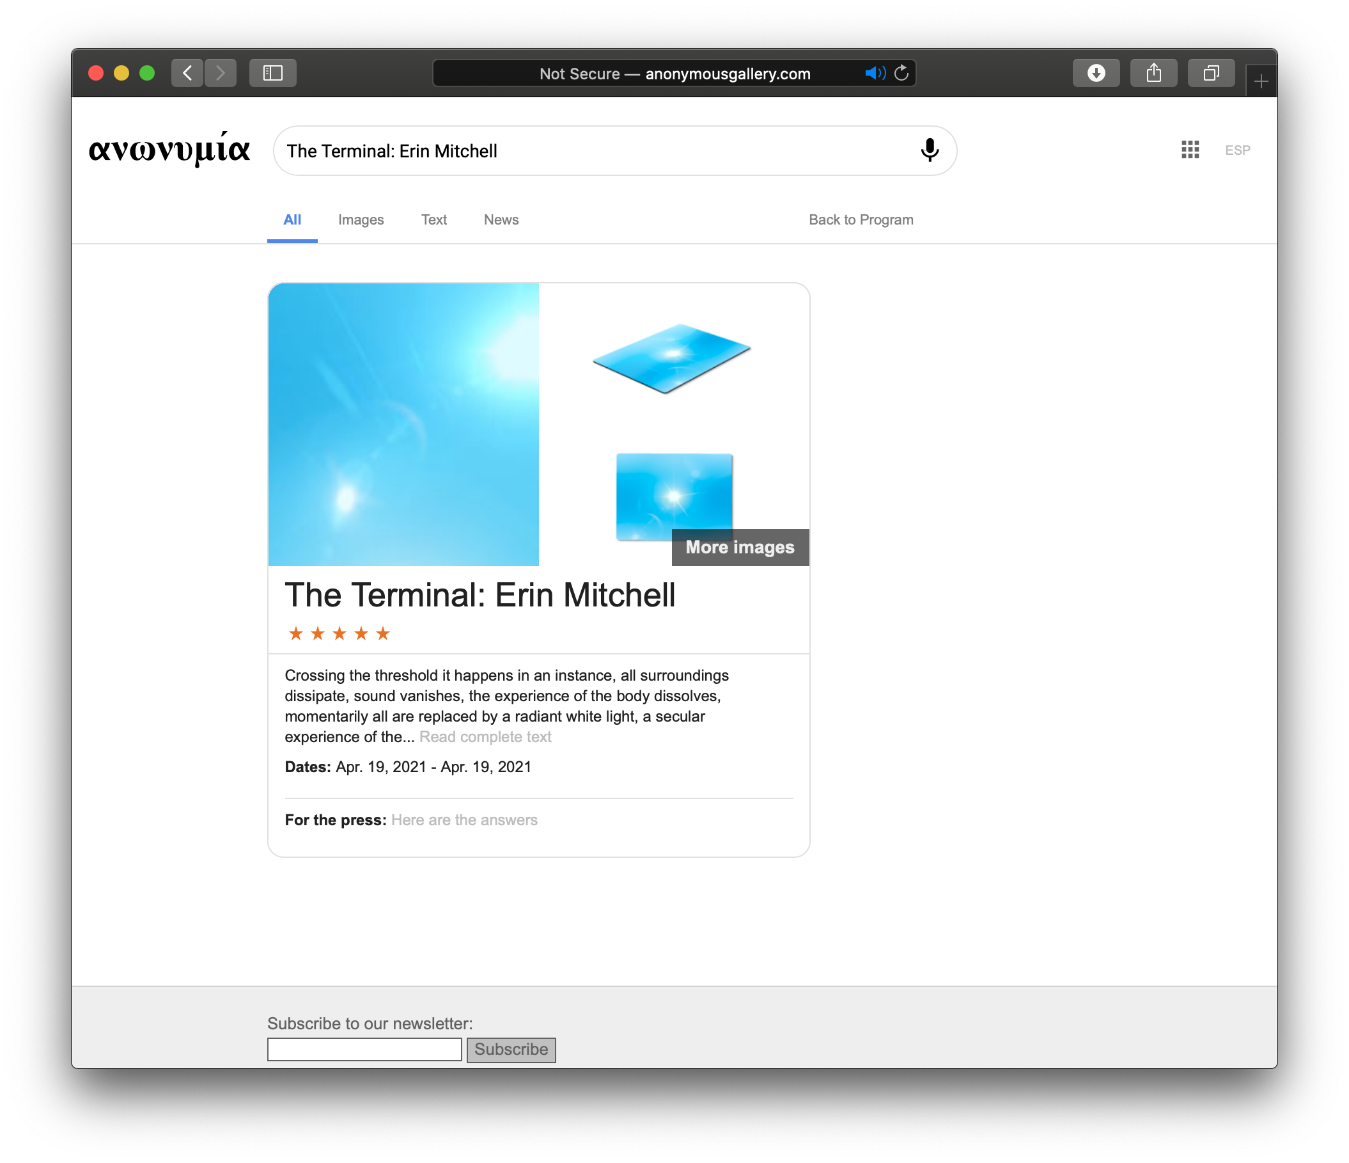The height and width of the screenshot is (1163, 1349).
Task: Close the window with red button
Action: (96, 73)
